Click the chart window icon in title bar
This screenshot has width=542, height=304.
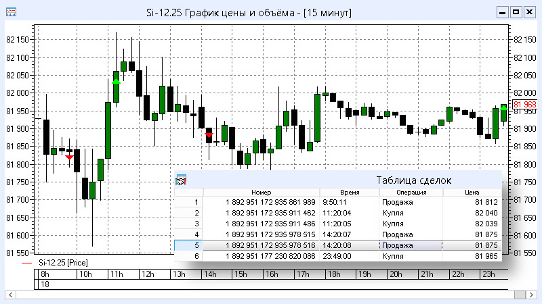pos(11,12)
